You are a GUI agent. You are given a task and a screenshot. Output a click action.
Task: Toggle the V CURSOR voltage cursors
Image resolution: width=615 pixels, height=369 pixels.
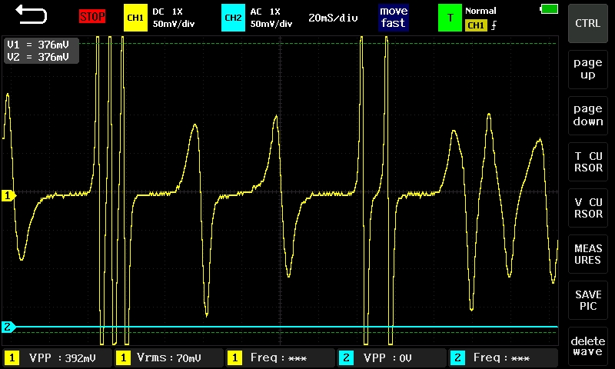588,208
